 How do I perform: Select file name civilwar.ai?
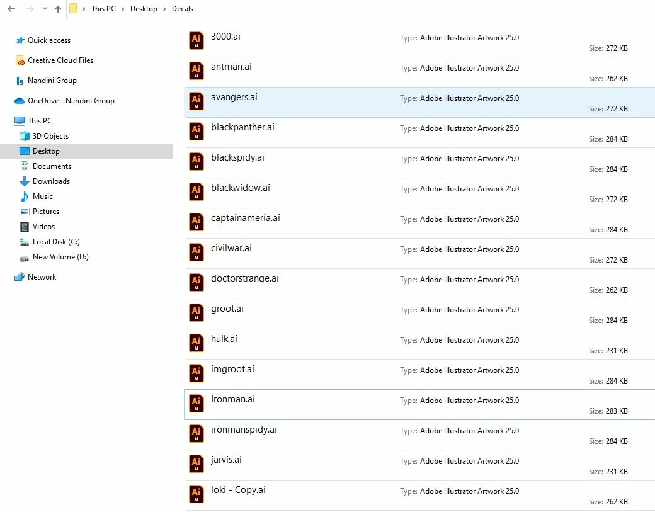(231, 249)
